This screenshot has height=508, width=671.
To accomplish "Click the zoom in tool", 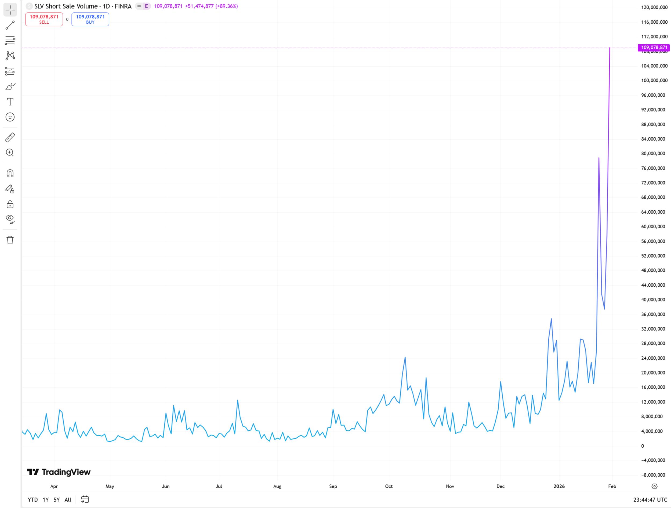I will point(10,153).
